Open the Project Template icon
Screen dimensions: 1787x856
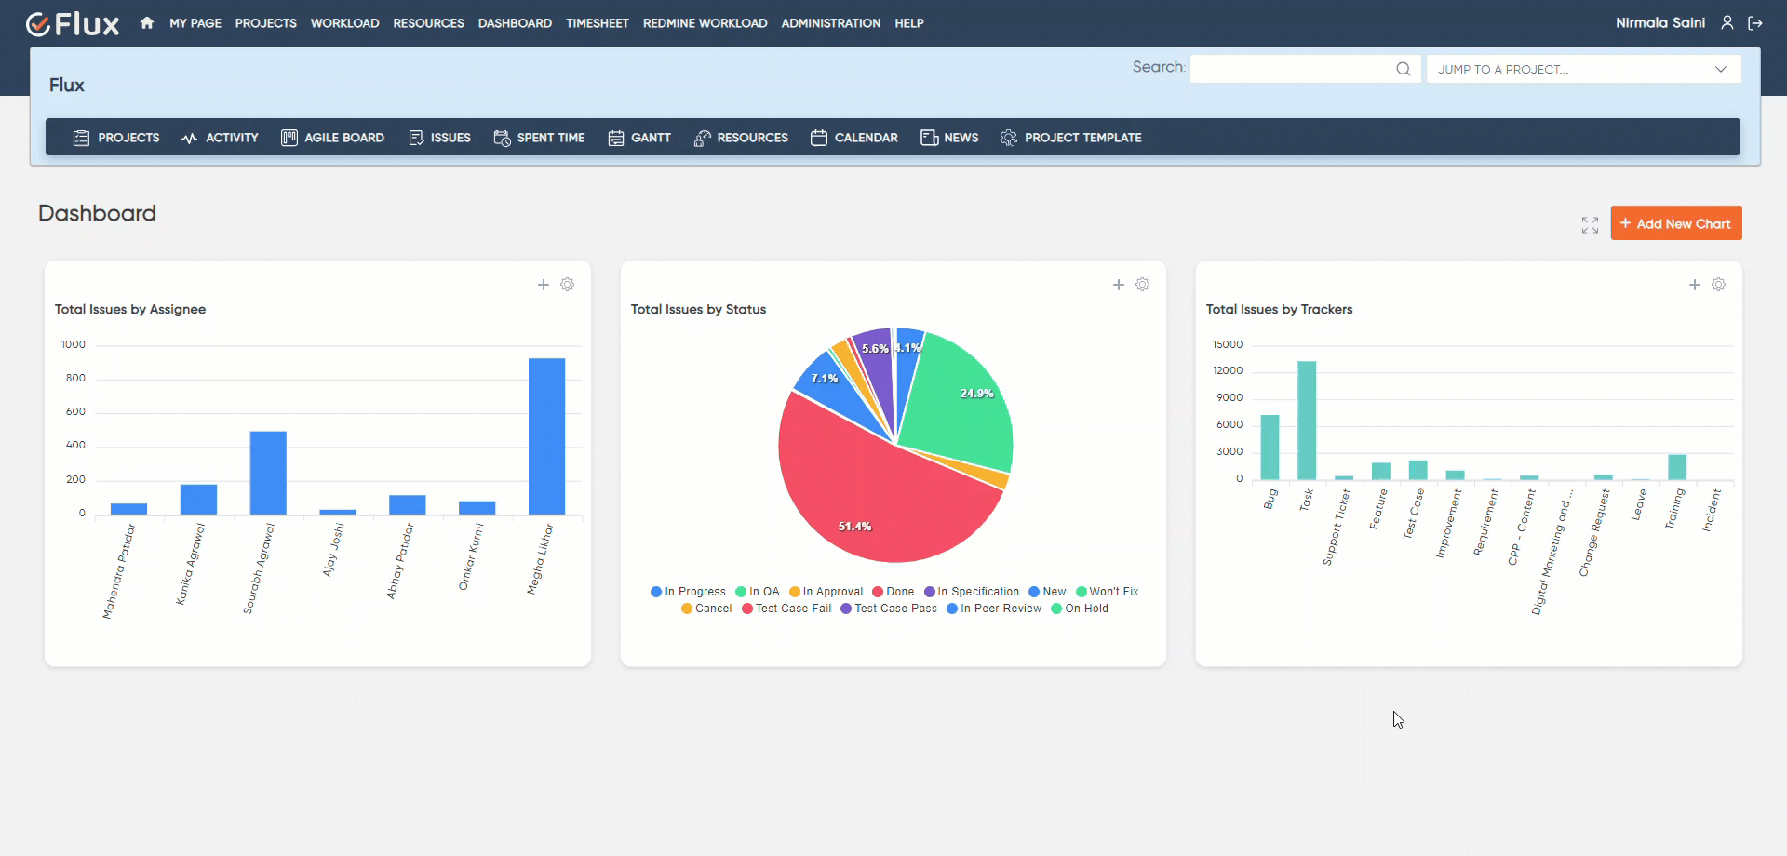tap(1008, 137)
